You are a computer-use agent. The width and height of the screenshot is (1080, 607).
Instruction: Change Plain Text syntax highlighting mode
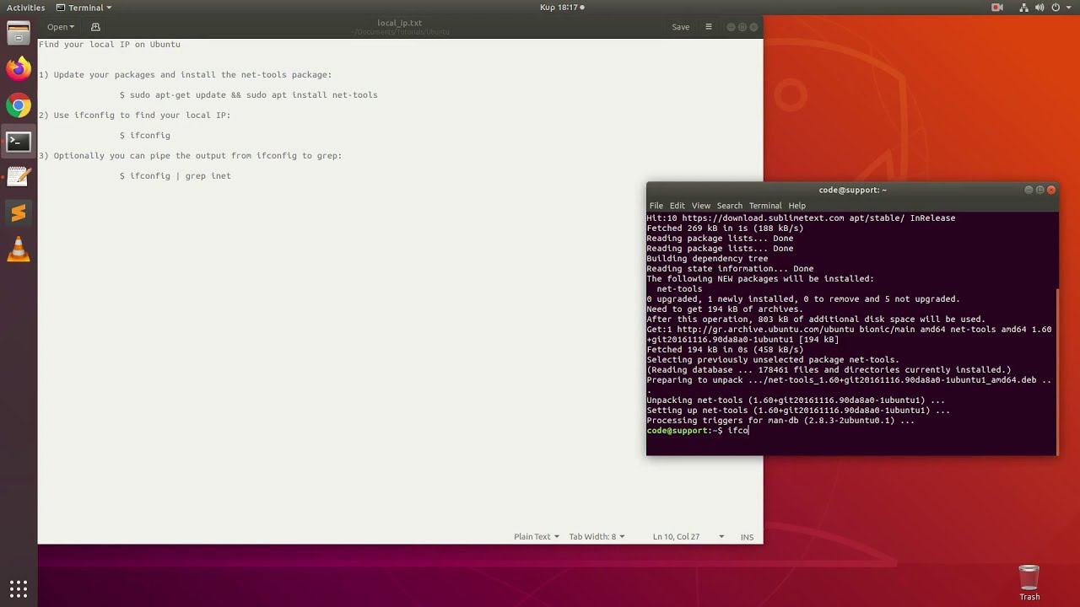[x=537, y=536]
